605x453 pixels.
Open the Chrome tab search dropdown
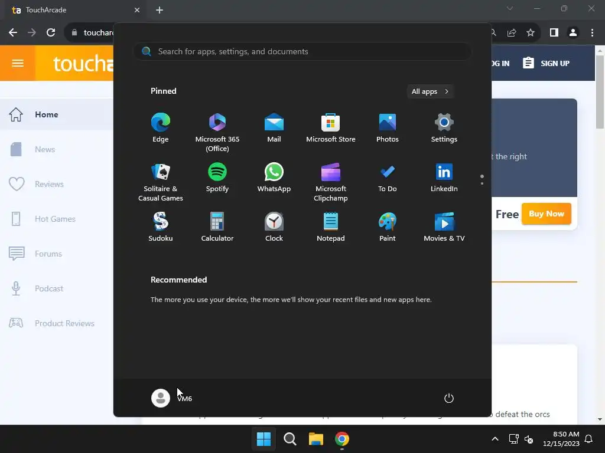coord(510,8)
